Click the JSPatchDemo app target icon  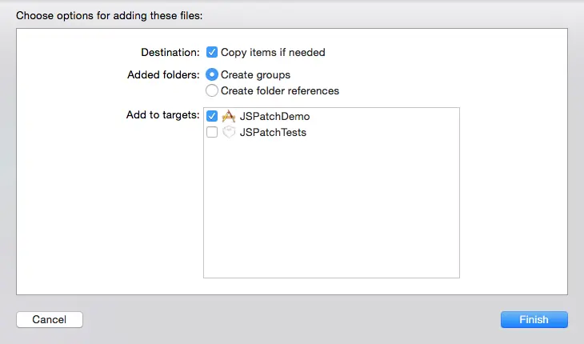point(229,116)
